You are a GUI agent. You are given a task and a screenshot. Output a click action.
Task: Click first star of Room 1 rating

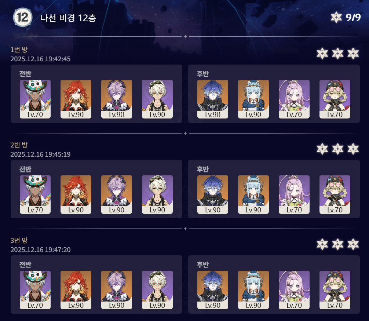[x=322, y=54]
